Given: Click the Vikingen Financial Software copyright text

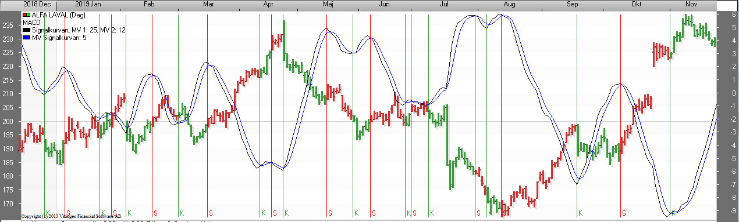Looking at the screenshot, I should tap(70, 216).
